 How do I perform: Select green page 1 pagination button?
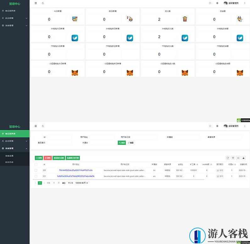pos(40,183)
